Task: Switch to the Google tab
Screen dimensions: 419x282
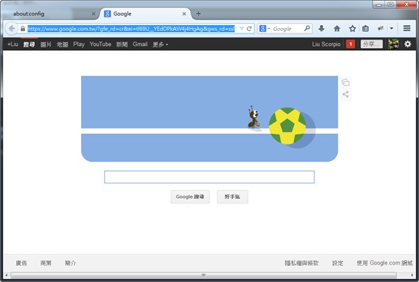Action: coord(146,14)
